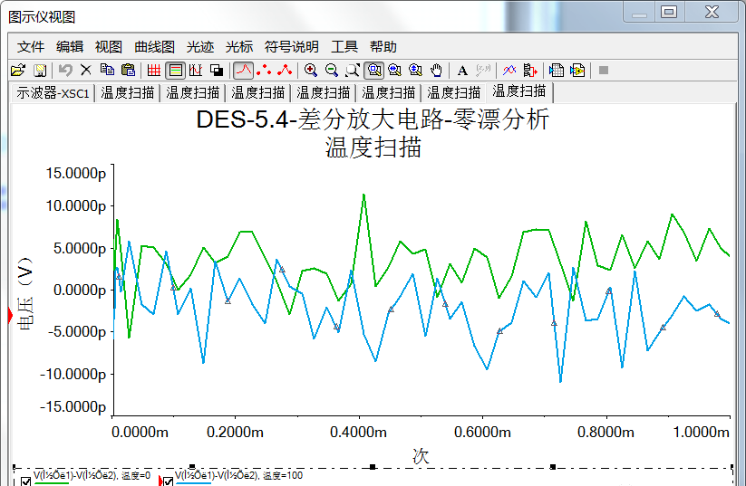Open the 光标 menu

[238, 46]
